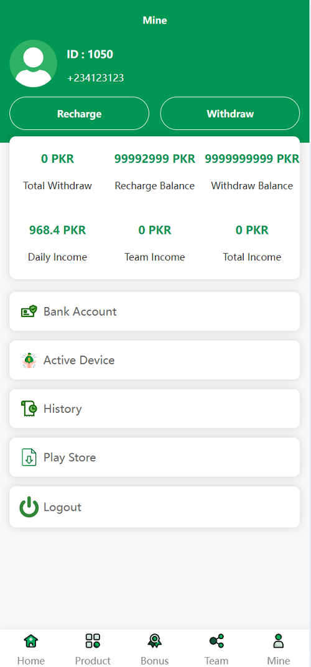311x667 pixels.
Task: Click the profile avatar picture
Action: click(x=33, y=64)
